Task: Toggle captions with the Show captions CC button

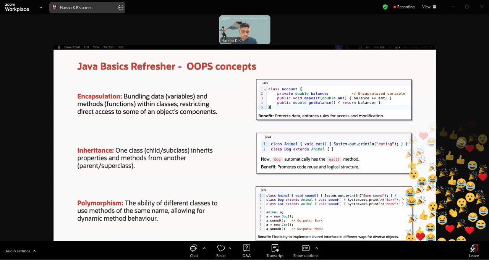Action: (x=306, y=250)
